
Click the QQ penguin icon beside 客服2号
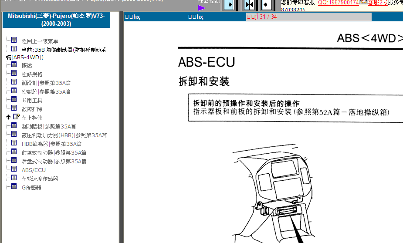point(363,2)
